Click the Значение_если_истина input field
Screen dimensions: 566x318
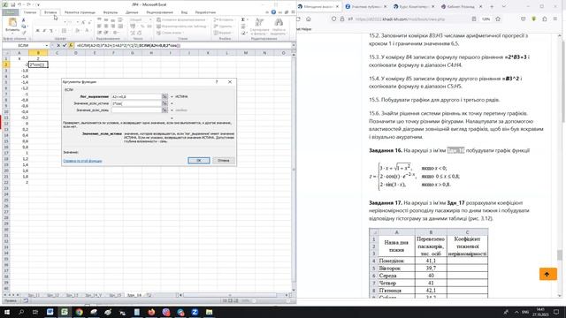(136, 103)
